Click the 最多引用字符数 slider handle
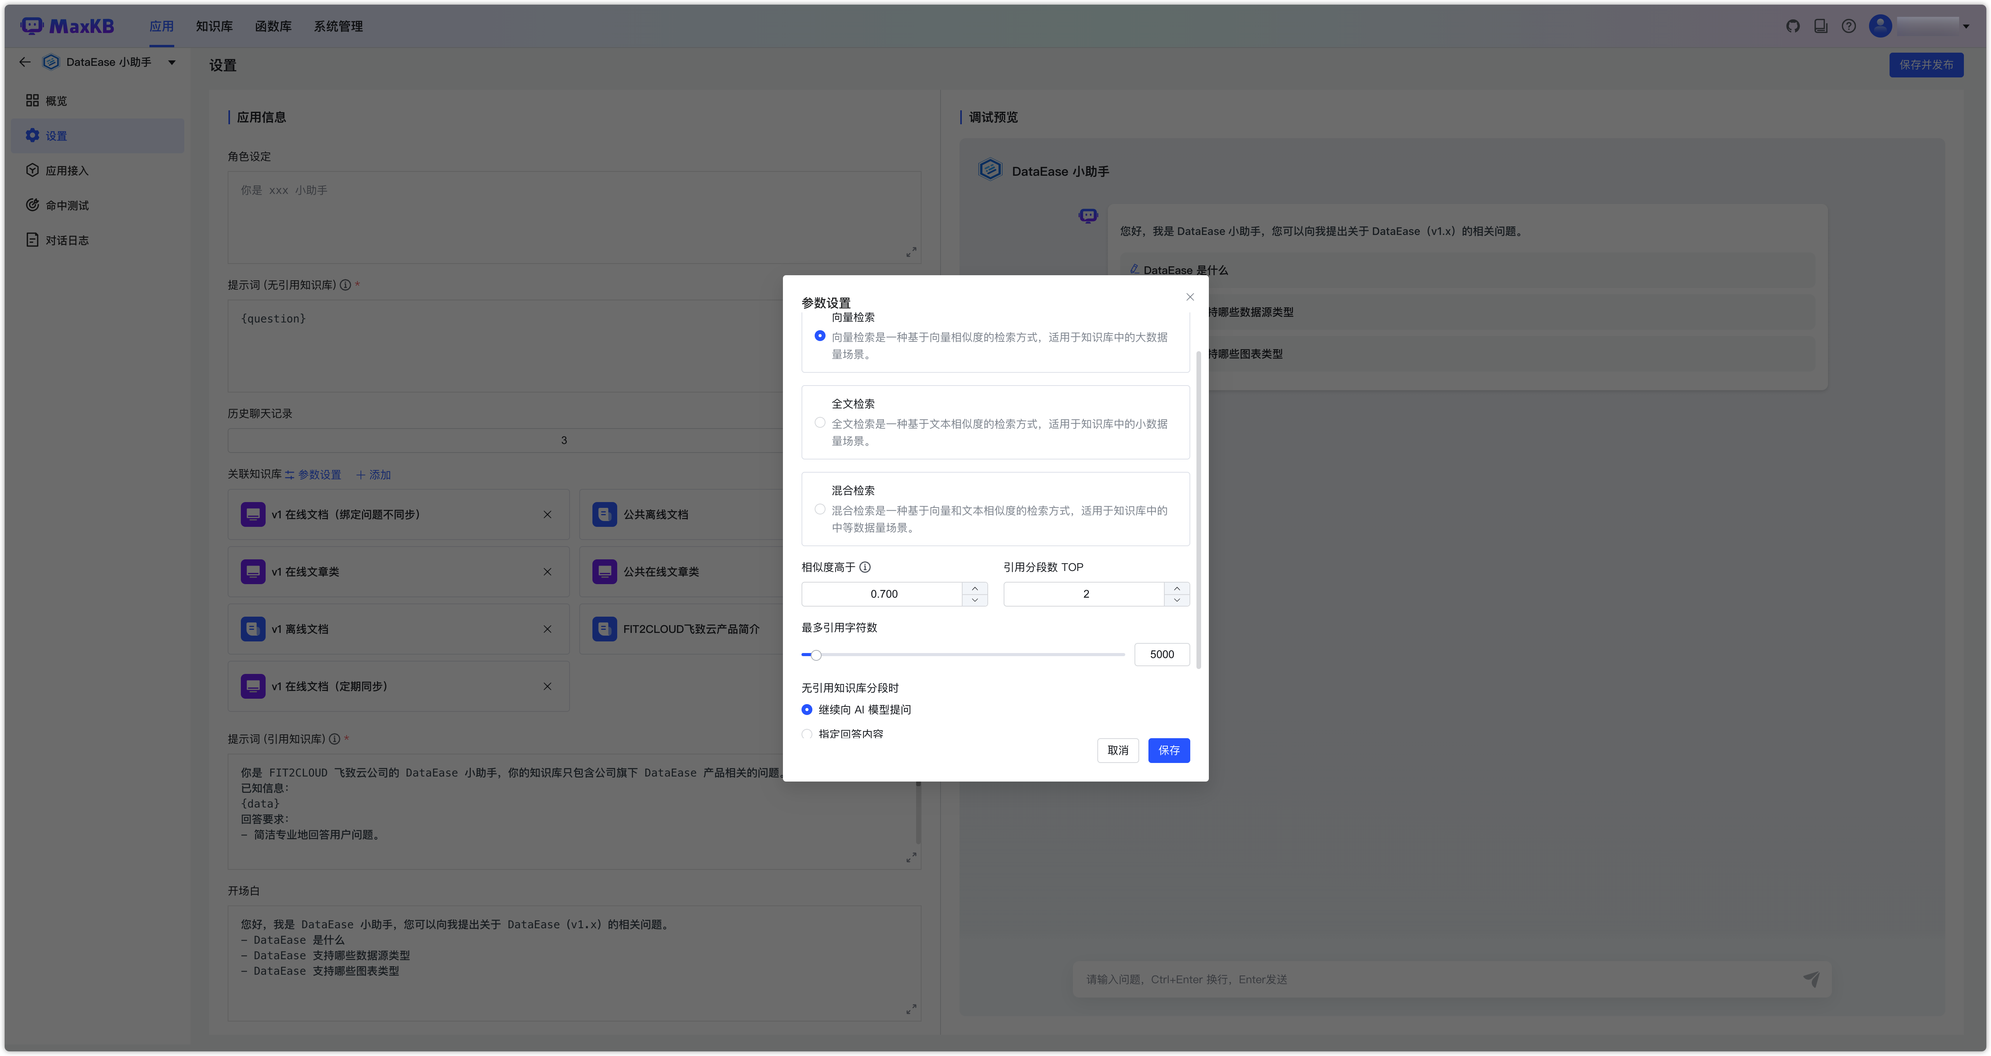The height and width of the screenshot is (1056, 1991). pos(815,655)
